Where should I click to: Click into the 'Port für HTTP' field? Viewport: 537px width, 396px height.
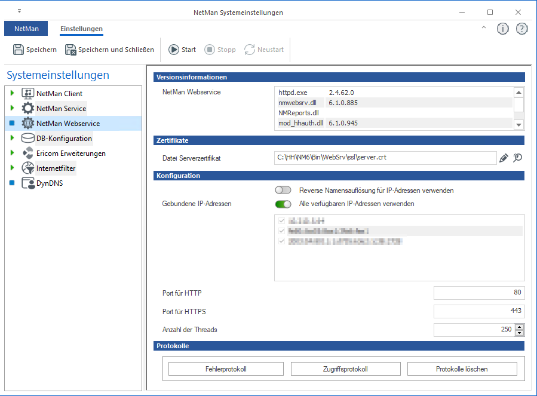coord(478,293)
